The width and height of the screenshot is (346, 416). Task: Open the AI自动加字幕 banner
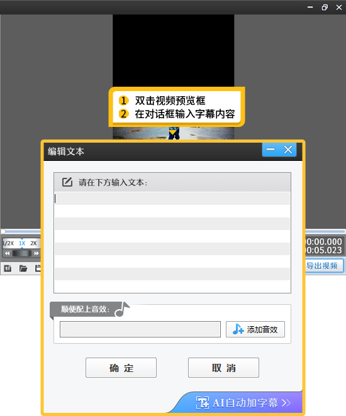pyautogui.click(x=243, y=403)
